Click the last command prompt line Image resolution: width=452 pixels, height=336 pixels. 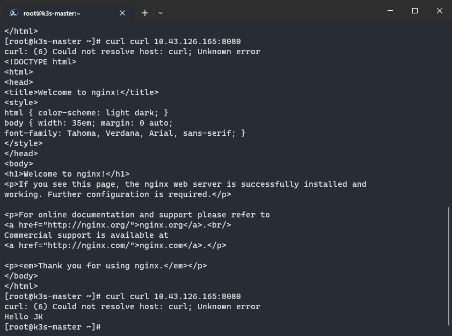click(53, 327)
